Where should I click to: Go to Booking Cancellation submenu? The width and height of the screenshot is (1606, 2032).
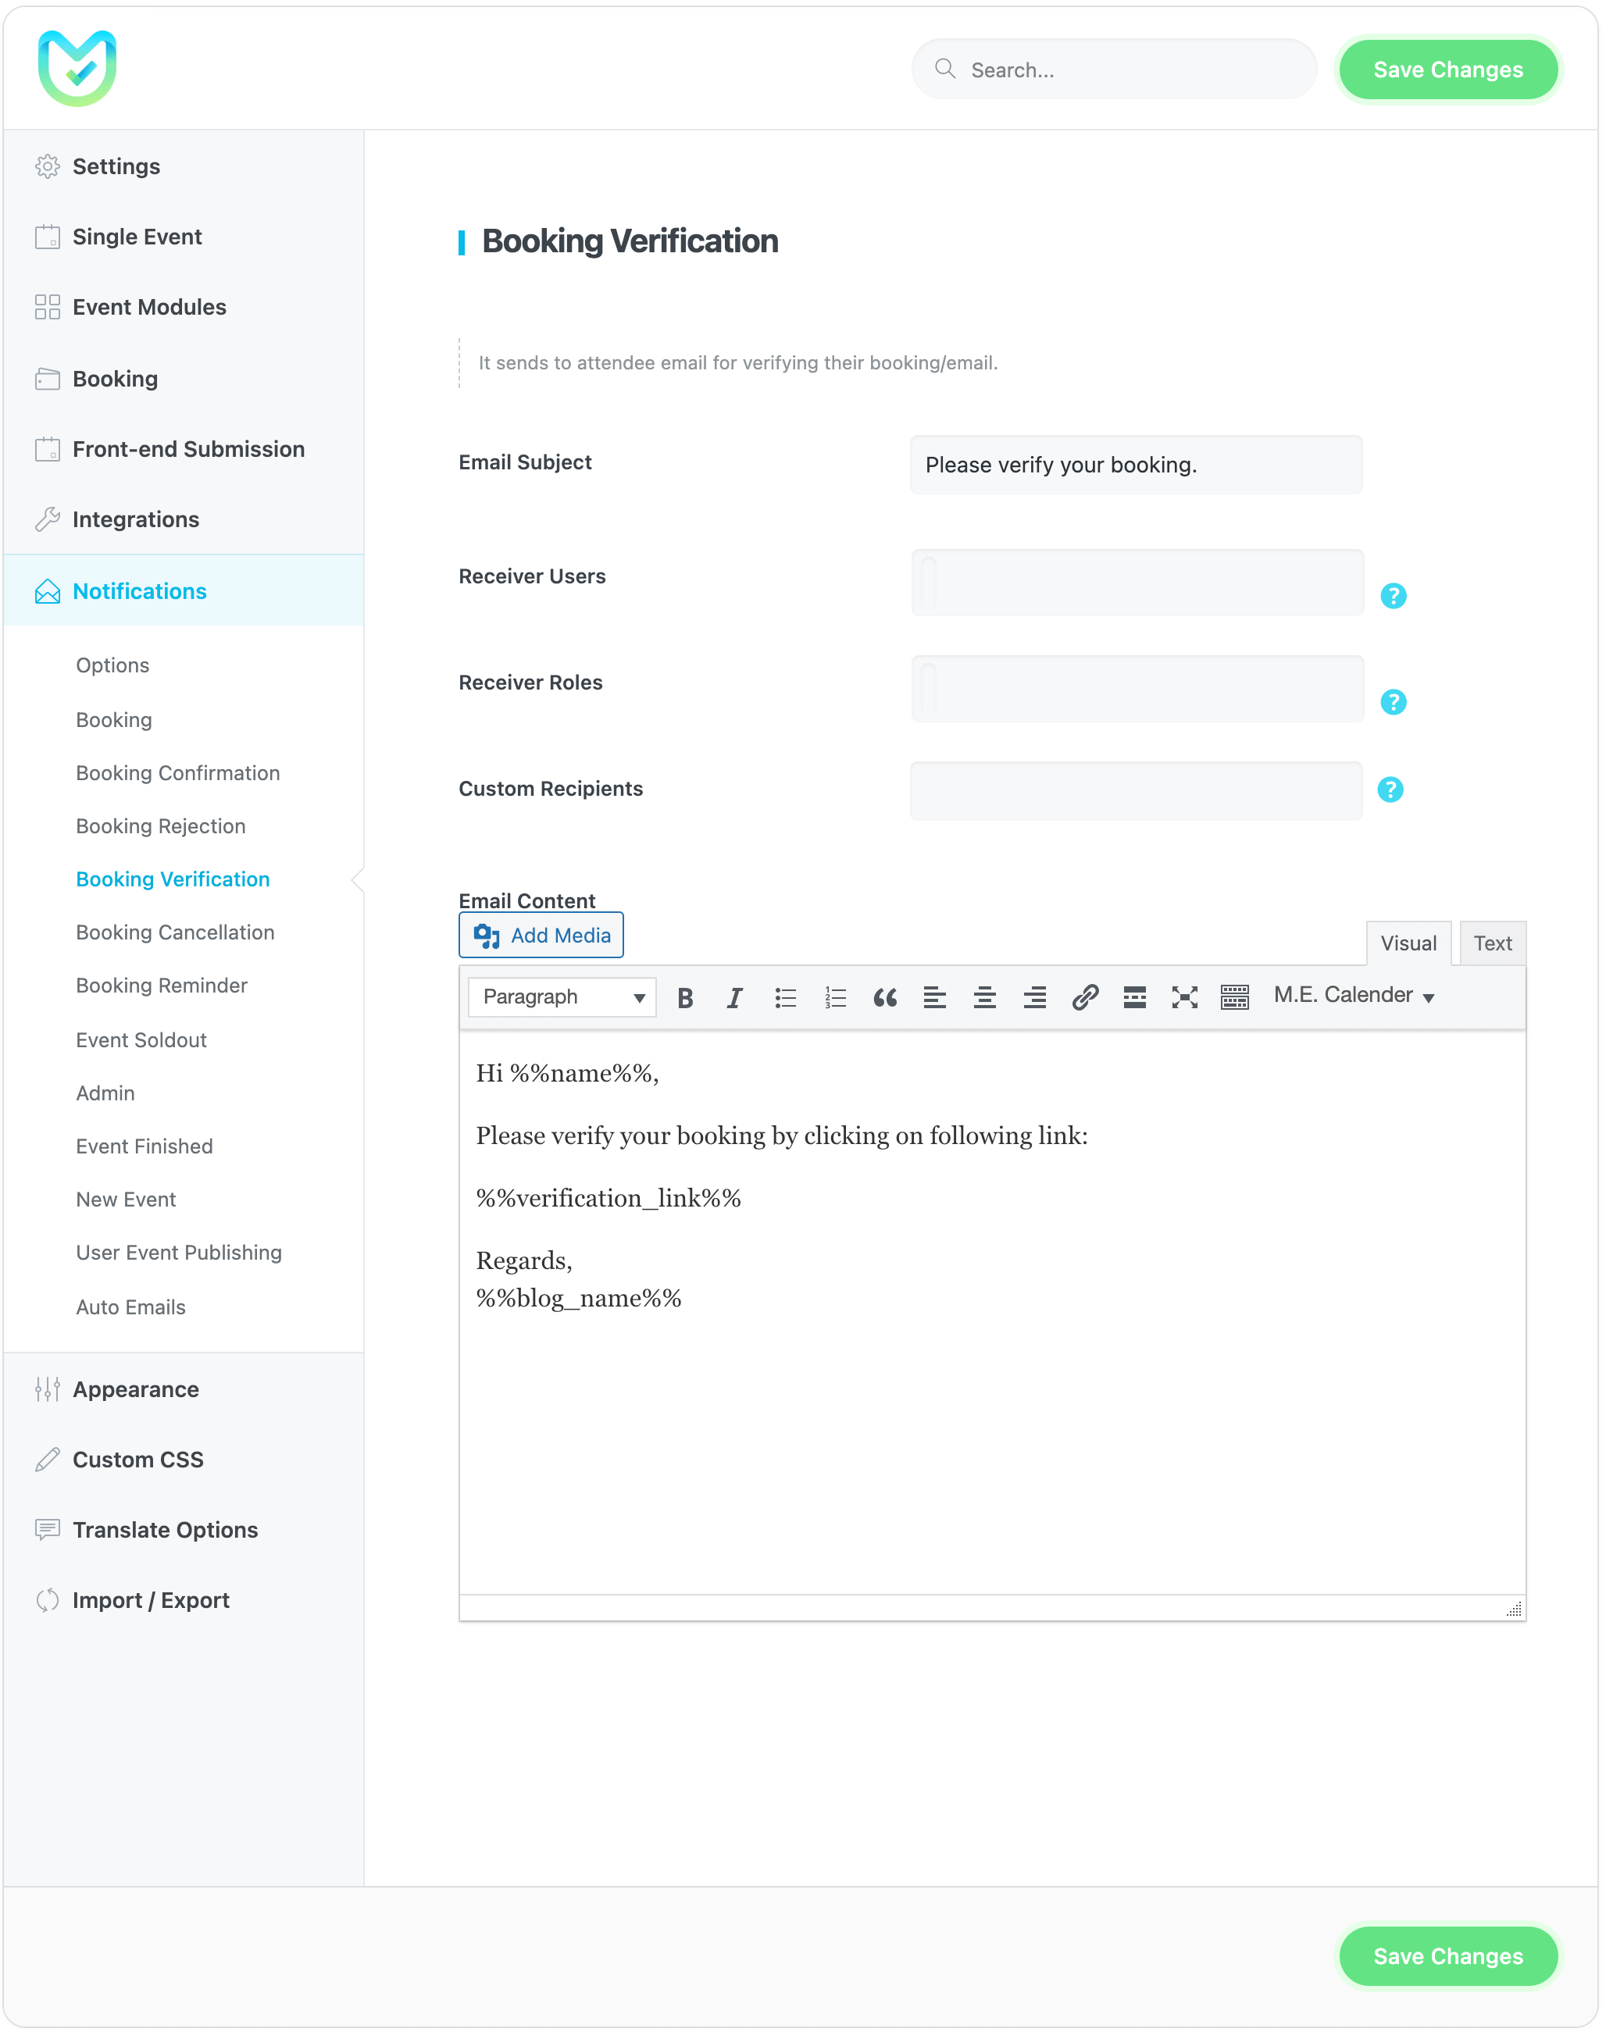175,932
